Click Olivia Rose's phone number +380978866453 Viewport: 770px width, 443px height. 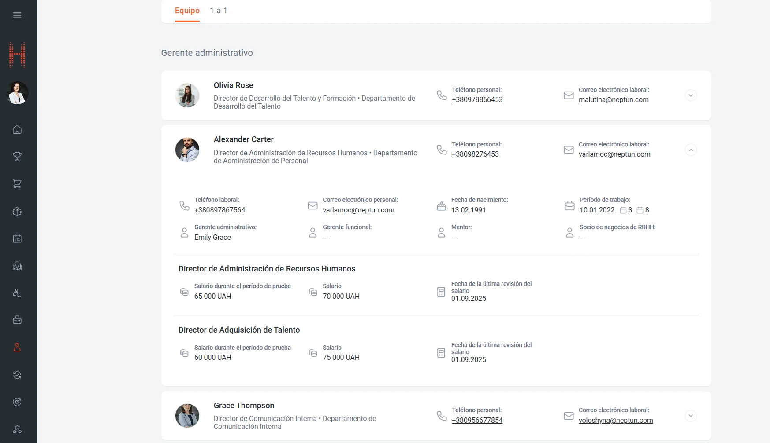(477, 100)
